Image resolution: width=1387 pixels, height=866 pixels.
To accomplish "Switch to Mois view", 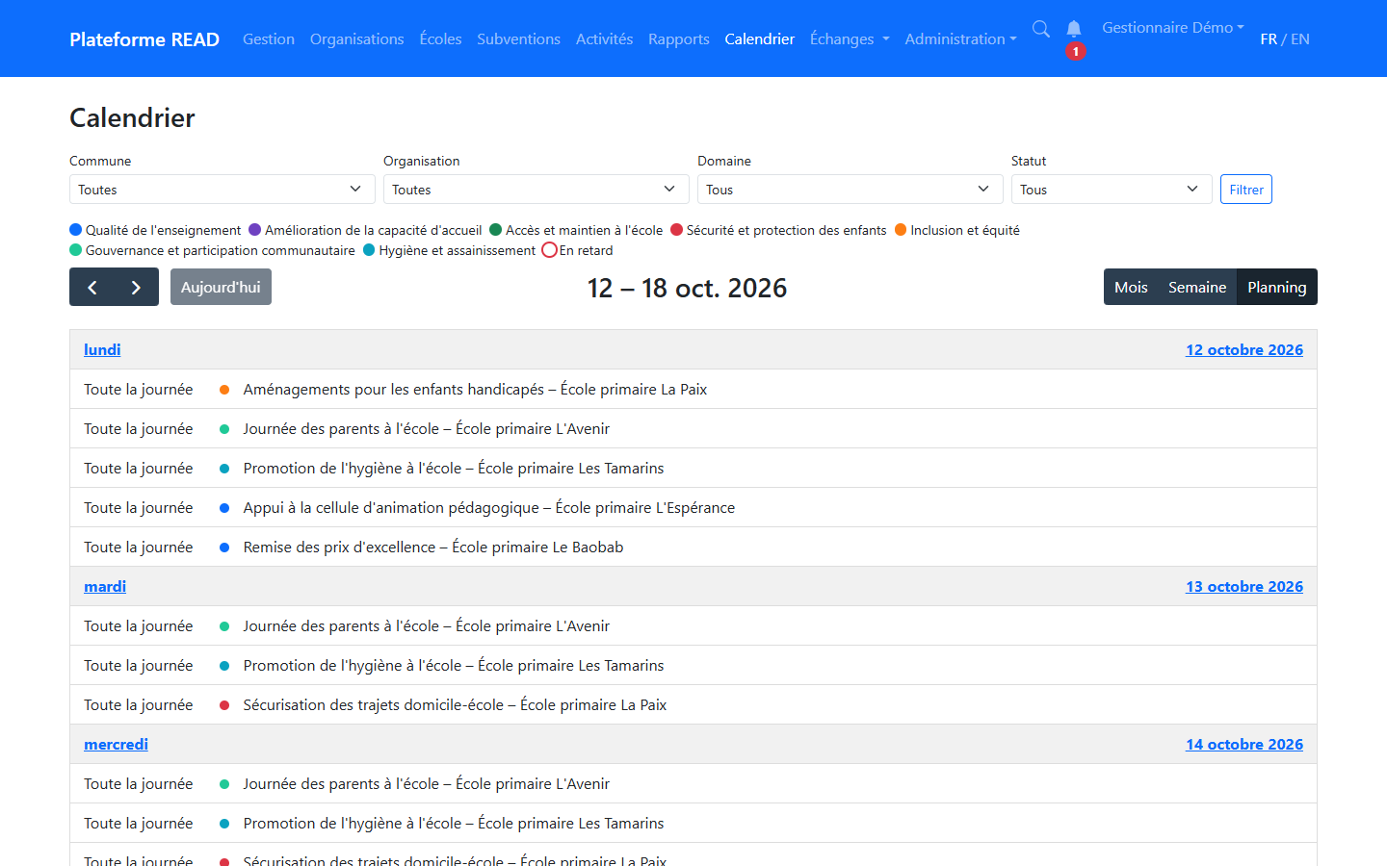I will 1131,287.
